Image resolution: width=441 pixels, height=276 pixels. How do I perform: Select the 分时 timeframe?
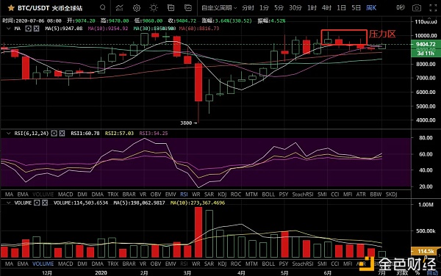248,8
